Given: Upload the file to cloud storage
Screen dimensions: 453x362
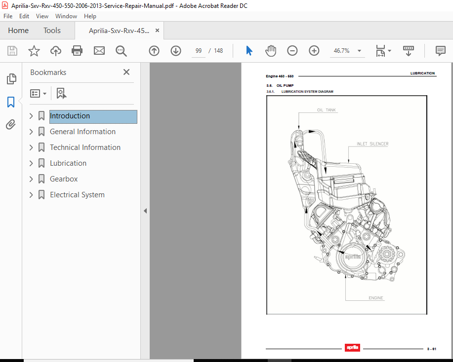Looking at the screenshot, I should (55, 51).
